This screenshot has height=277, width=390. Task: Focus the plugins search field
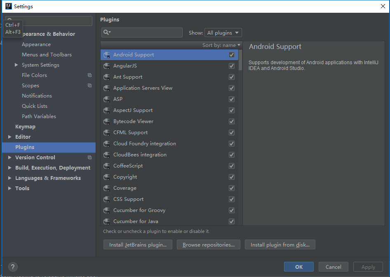142,33
